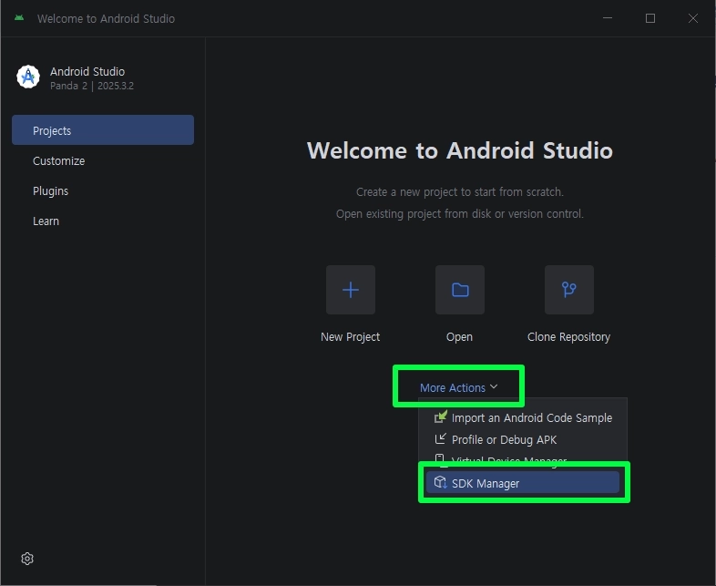Open SDK Manager from the menu
This screenshot has width=716, height=586.
pyautogui.click(x=523, y=483)
